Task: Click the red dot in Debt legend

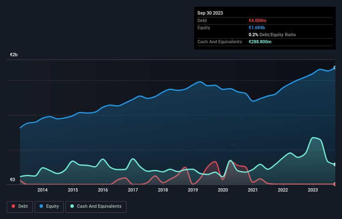Action: click(14, 206)
